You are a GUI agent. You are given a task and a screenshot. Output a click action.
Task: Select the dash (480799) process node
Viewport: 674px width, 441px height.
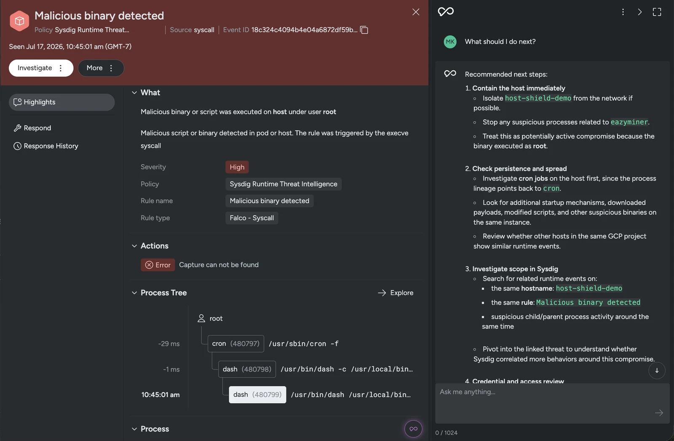coord(257,395)
